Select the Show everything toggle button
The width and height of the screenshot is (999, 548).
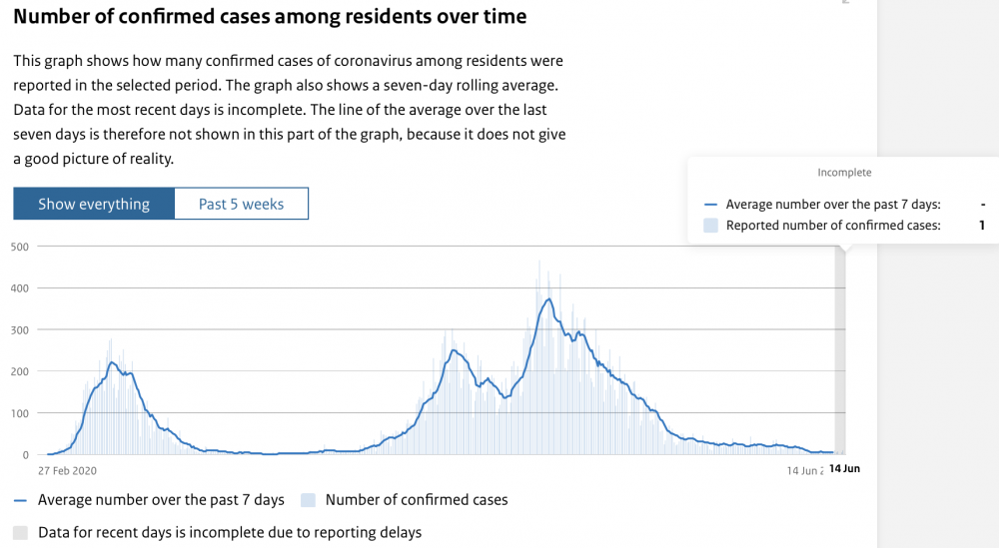tap(94, 204)
